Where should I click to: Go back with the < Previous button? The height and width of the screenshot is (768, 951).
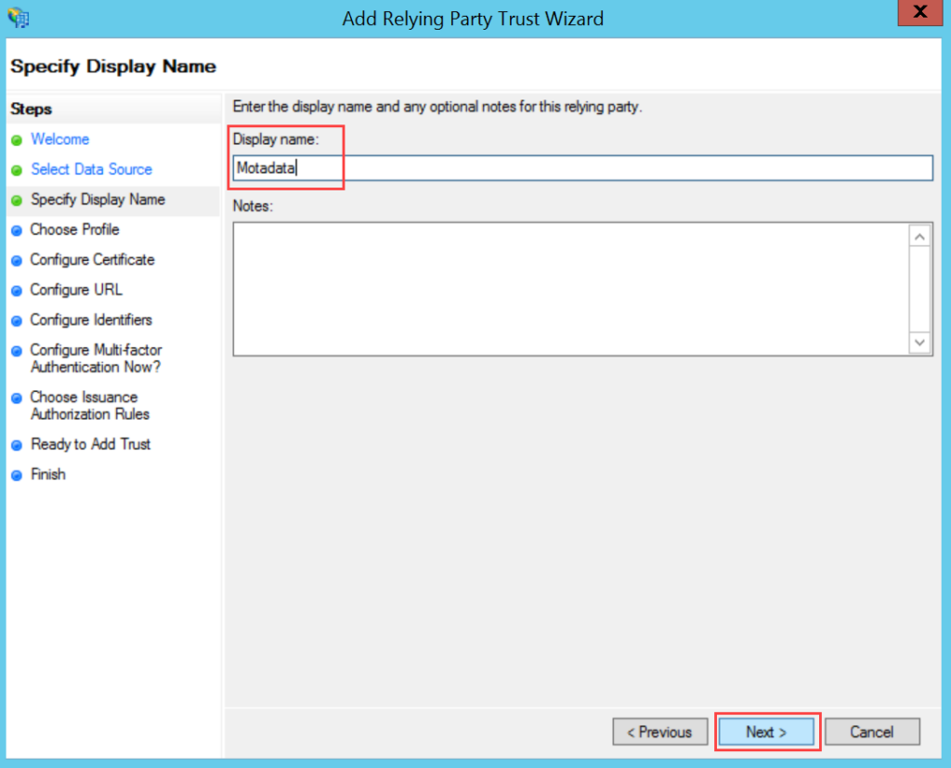pos(659,732)
